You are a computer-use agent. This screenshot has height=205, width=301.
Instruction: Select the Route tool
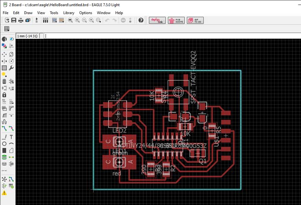point(4,128)
